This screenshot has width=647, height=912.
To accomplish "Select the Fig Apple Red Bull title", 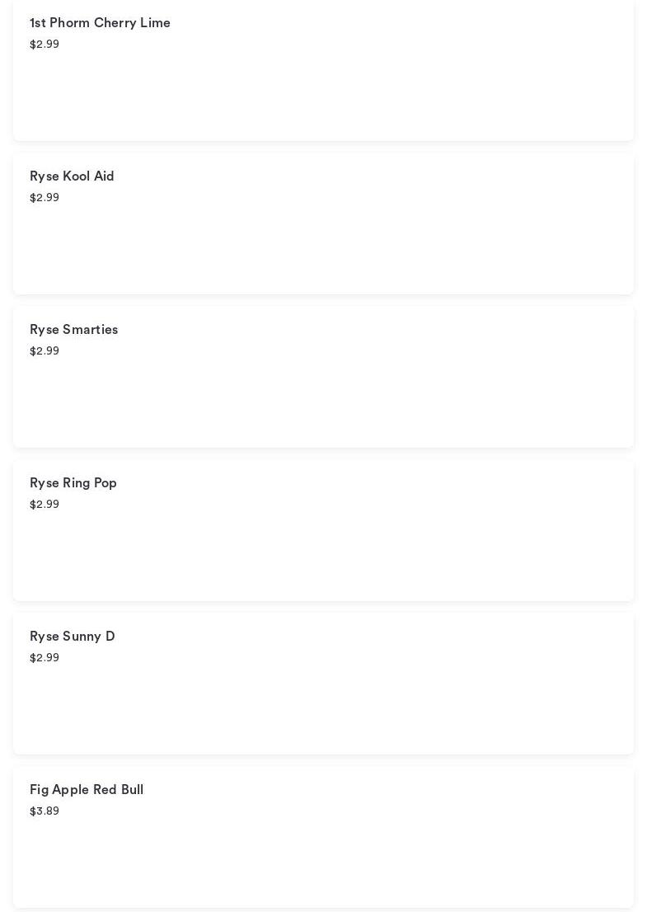I will point(87,790).
